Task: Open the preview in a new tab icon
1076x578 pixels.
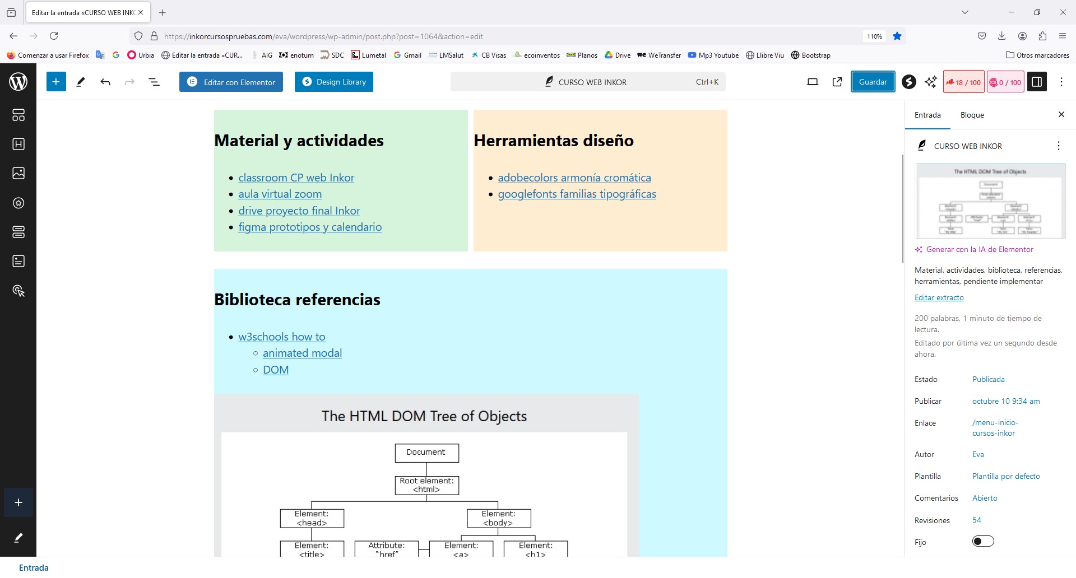Action: (x=837, y=82)
